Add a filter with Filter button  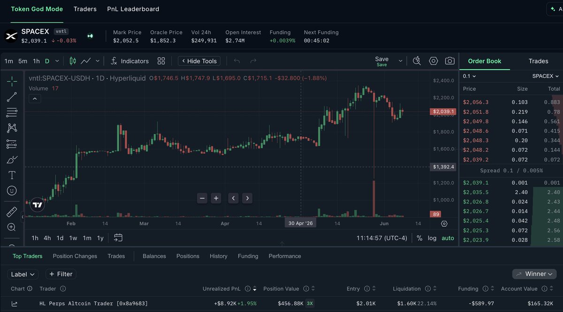click(x=61, y=274)
